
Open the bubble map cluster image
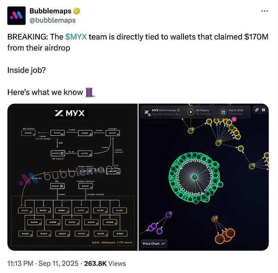click(204, 177)
